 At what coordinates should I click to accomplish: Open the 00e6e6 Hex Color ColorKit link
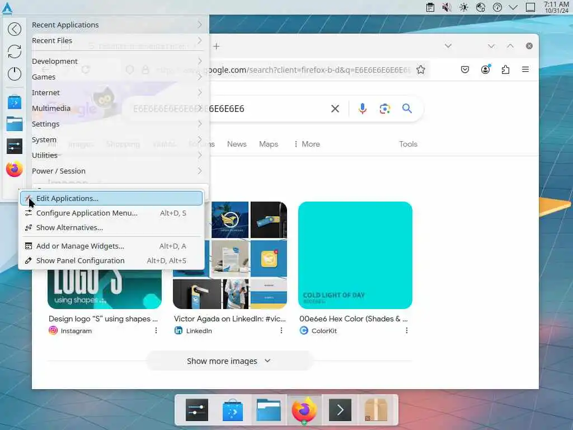pos(354,319)
